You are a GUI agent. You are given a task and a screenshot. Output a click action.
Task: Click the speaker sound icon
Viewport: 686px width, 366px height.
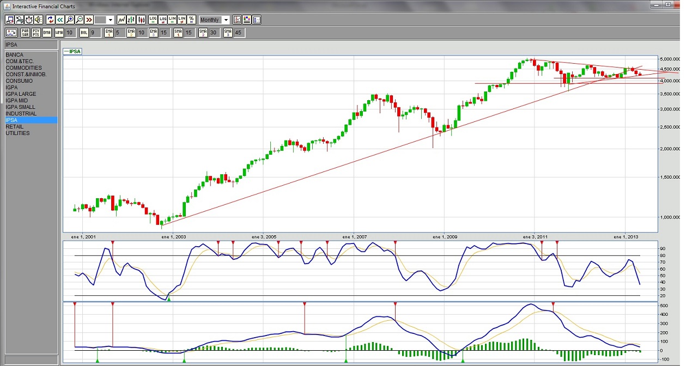click(38, 20)
